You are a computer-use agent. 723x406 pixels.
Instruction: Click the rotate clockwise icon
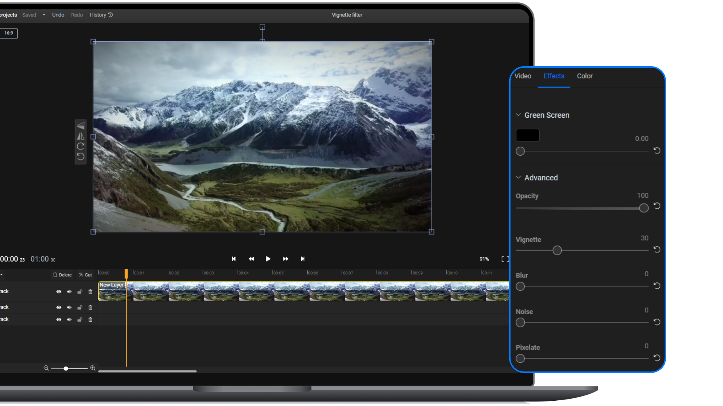(81, 147)
